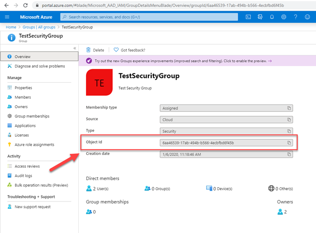Copy the Source value
This screenshot has height=233, width=316.
point(289,120)
